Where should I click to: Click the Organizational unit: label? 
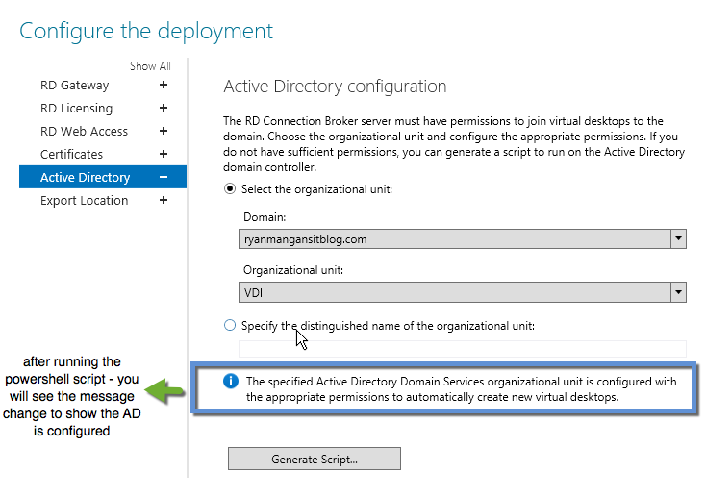click(293, 270)
